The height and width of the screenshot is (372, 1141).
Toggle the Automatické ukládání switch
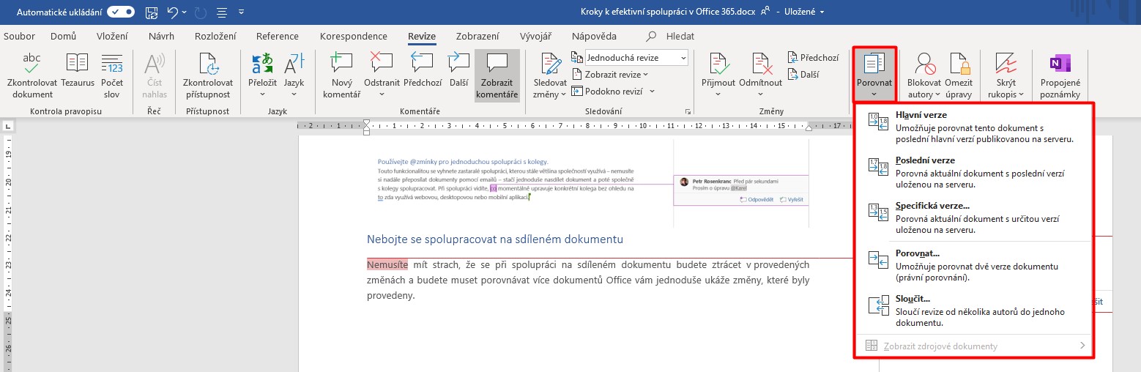coord(120,12)
